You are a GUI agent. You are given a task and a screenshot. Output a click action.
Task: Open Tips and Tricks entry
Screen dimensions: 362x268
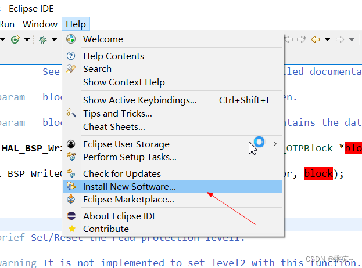pyautogui.click(x=173, y=114)
